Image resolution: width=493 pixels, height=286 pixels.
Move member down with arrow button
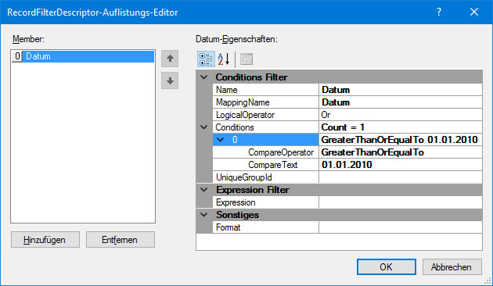click(170, 80)
